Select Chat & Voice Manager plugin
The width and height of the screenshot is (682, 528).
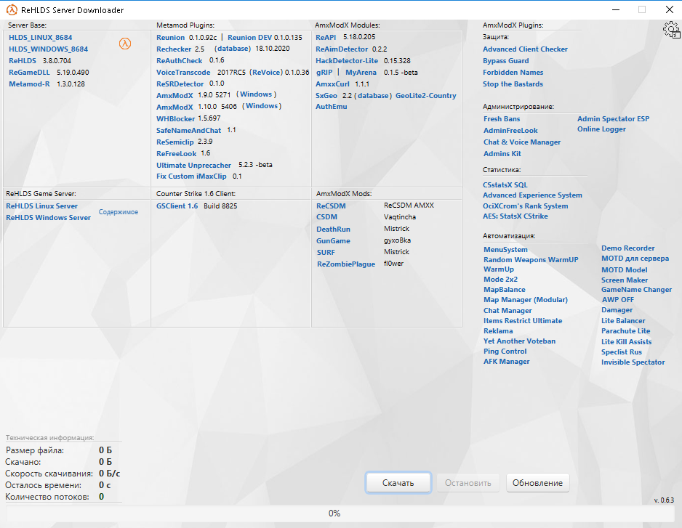[x=522, y=142]
